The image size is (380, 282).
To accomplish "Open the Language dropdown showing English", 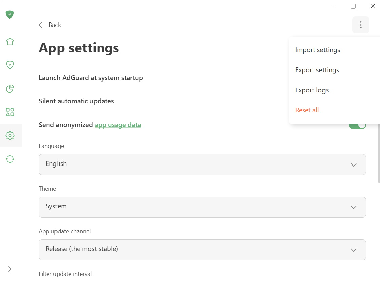I will (202, 164).
